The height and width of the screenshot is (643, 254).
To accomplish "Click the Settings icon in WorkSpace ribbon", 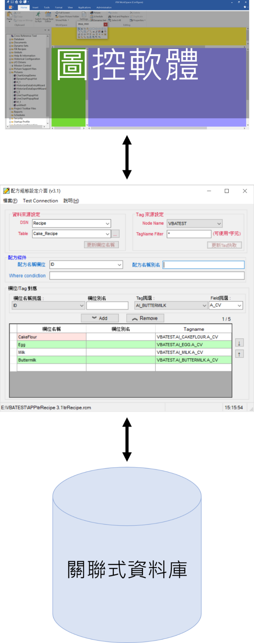I will (84, 16).
